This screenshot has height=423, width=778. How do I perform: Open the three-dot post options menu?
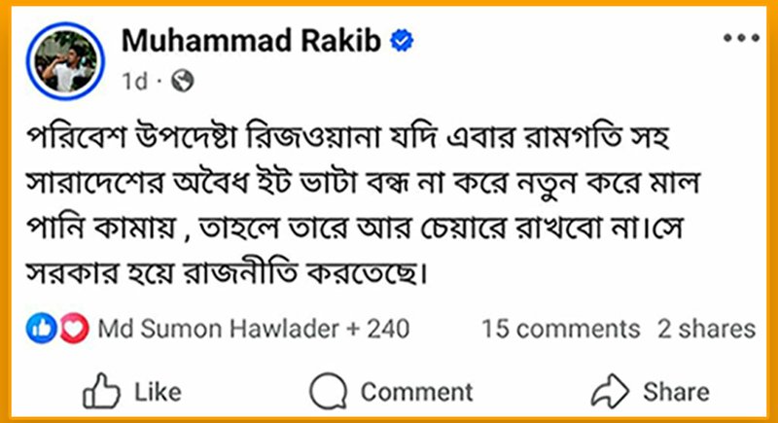tap(741, 41)
